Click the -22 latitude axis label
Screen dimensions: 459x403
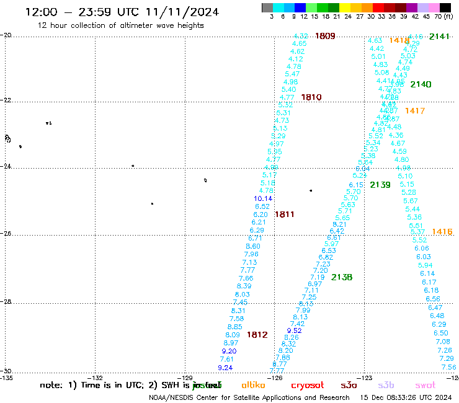(x=6, y=100)
